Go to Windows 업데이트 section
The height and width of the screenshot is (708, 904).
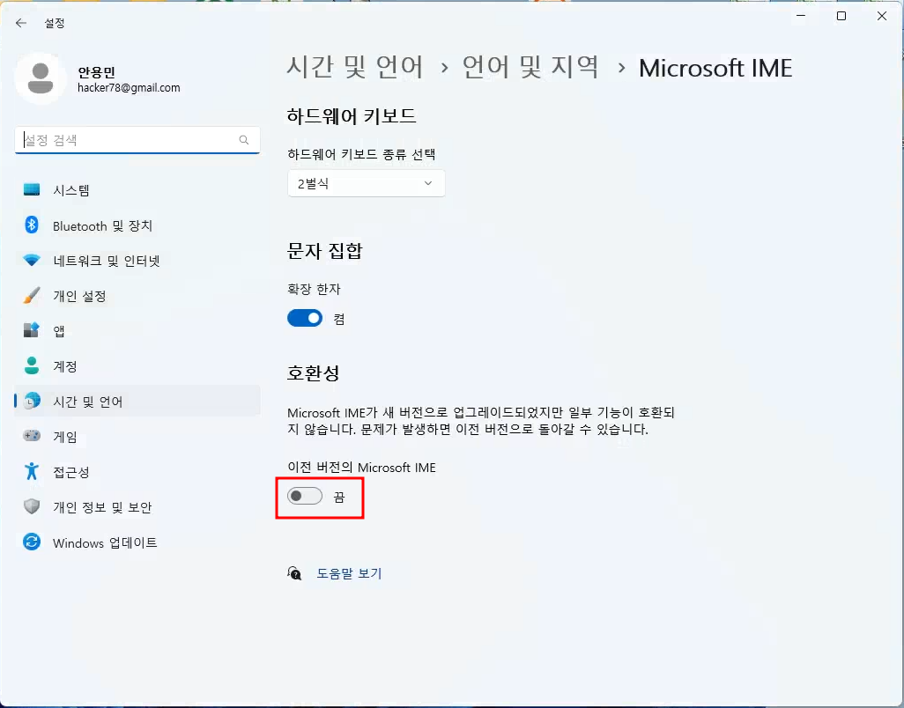click(137, 542)
